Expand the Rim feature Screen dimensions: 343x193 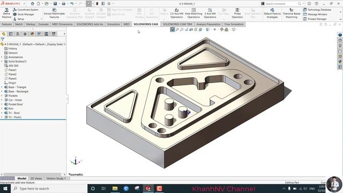(2, 108)
